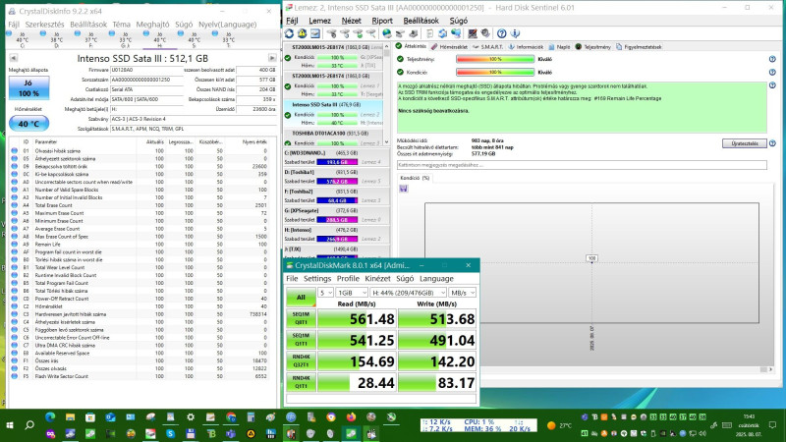786x442 pixels.
Task: Click the document report icon in Sentinel toolbar
Action: pyautogui.click(x=429, y=33)
